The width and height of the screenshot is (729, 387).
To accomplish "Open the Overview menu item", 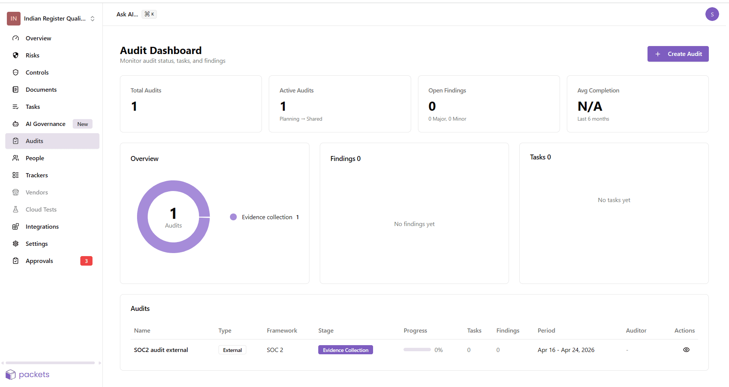I will (x=52, y=38).
